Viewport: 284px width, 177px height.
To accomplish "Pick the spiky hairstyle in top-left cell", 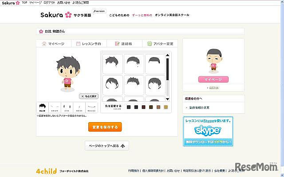I will point(113,64).
